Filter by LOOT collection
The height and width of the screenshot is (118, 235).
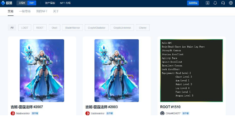pyautogui.click(x=25, y=28)
